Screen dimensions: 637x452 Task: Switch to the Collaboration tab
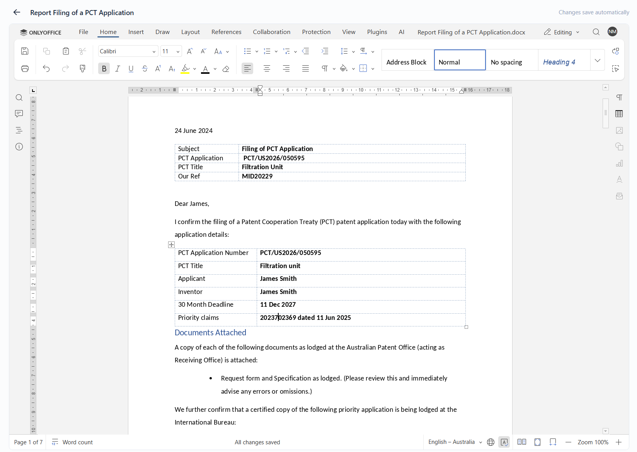tap(272, 32)
